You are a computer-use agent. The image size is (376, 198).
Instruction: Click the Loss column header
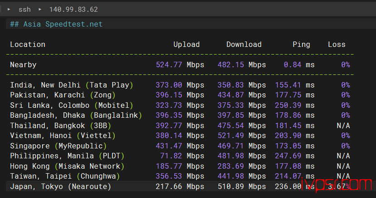pos(337,44)
